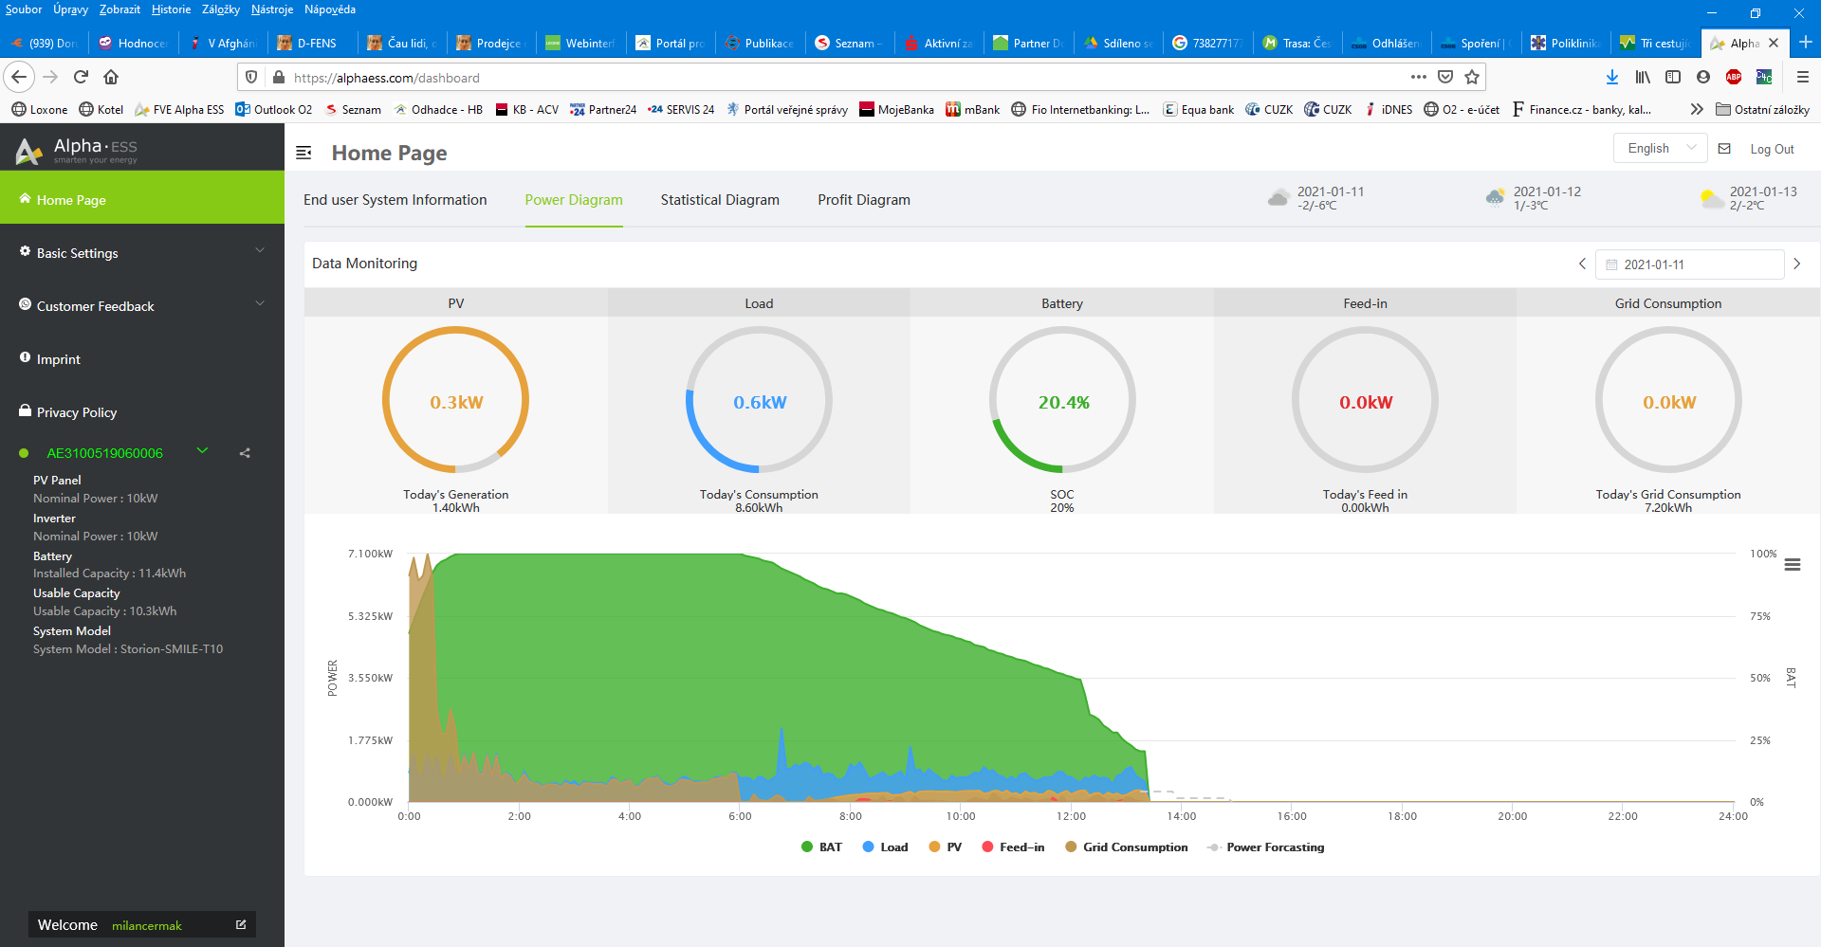Bookmark this page with the star icon
1821x947 pixels.
pyautogui.click(x=1471, y=77)
